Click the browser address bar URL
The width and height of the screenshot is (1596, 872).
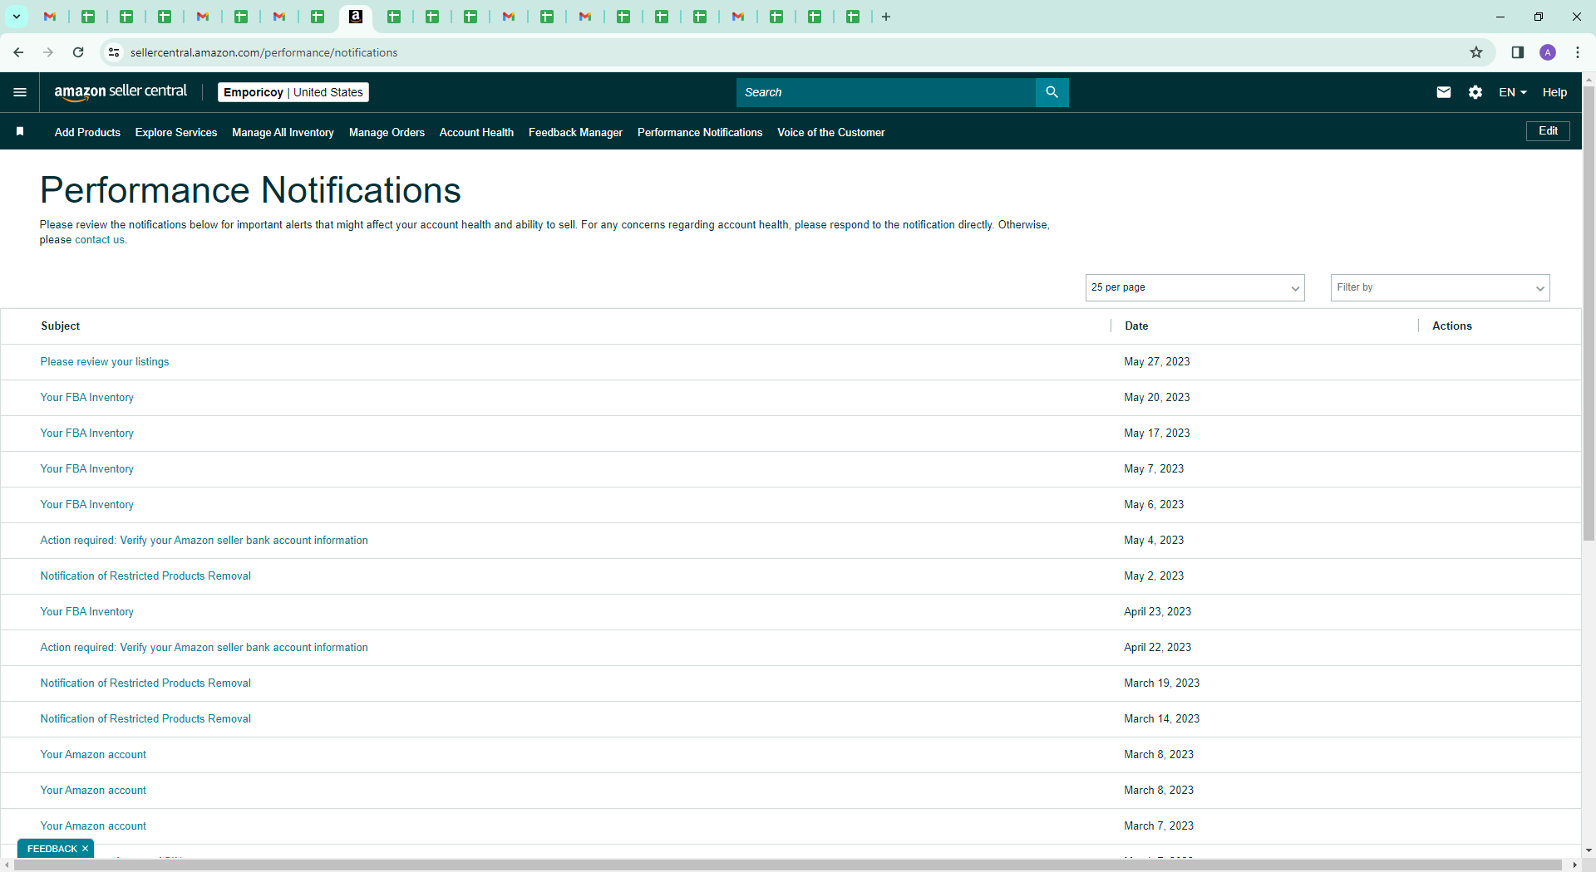(264, 52)
